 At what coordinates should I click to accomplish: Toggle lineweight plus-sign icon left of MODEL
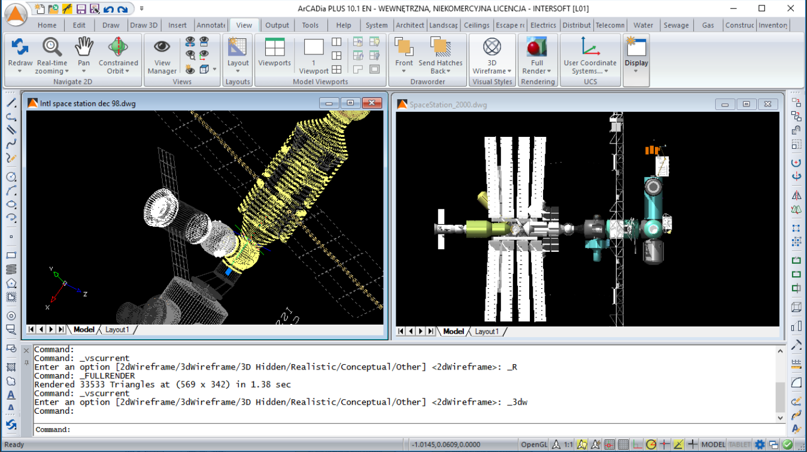692,444
